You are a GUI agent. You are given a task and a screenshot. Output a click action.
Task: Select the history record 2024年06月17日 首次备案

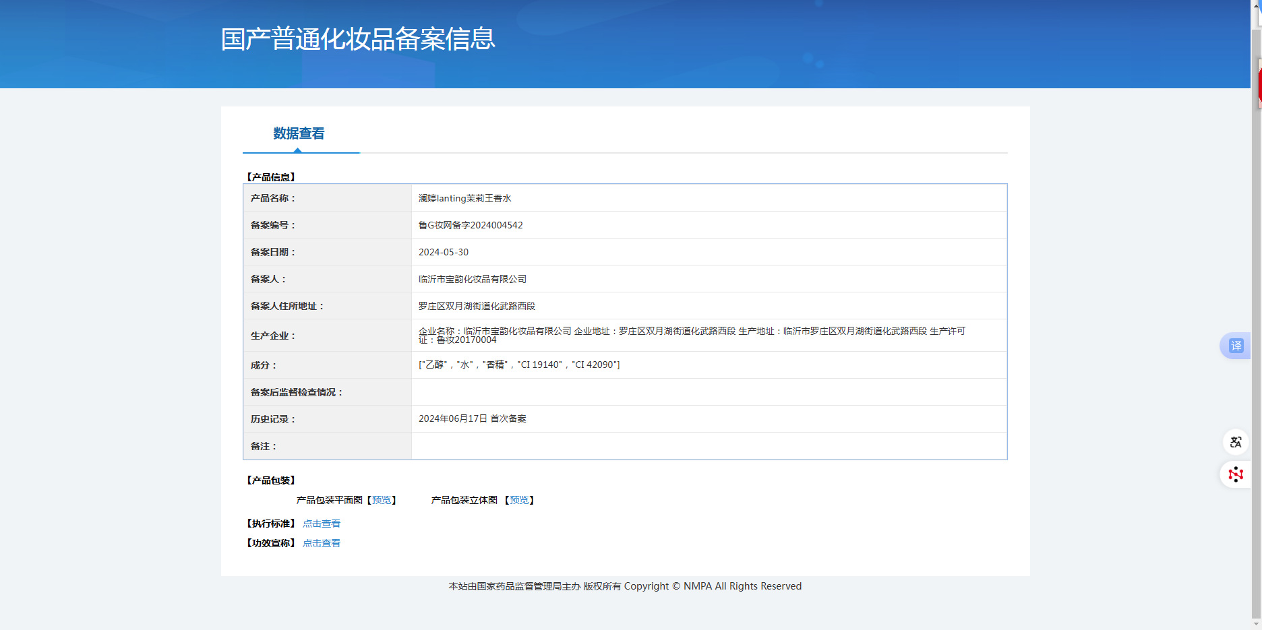point(473,418)
